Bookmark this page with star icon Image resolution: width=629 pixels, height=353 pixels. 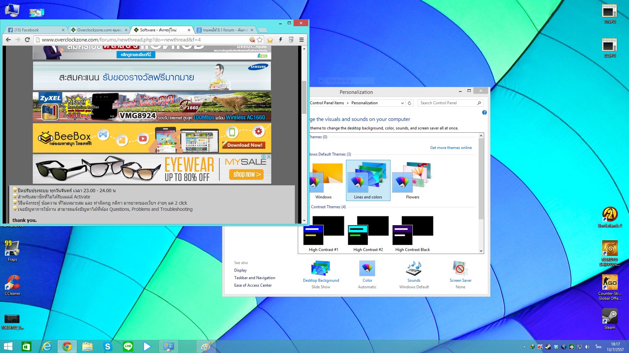[260, 40]
